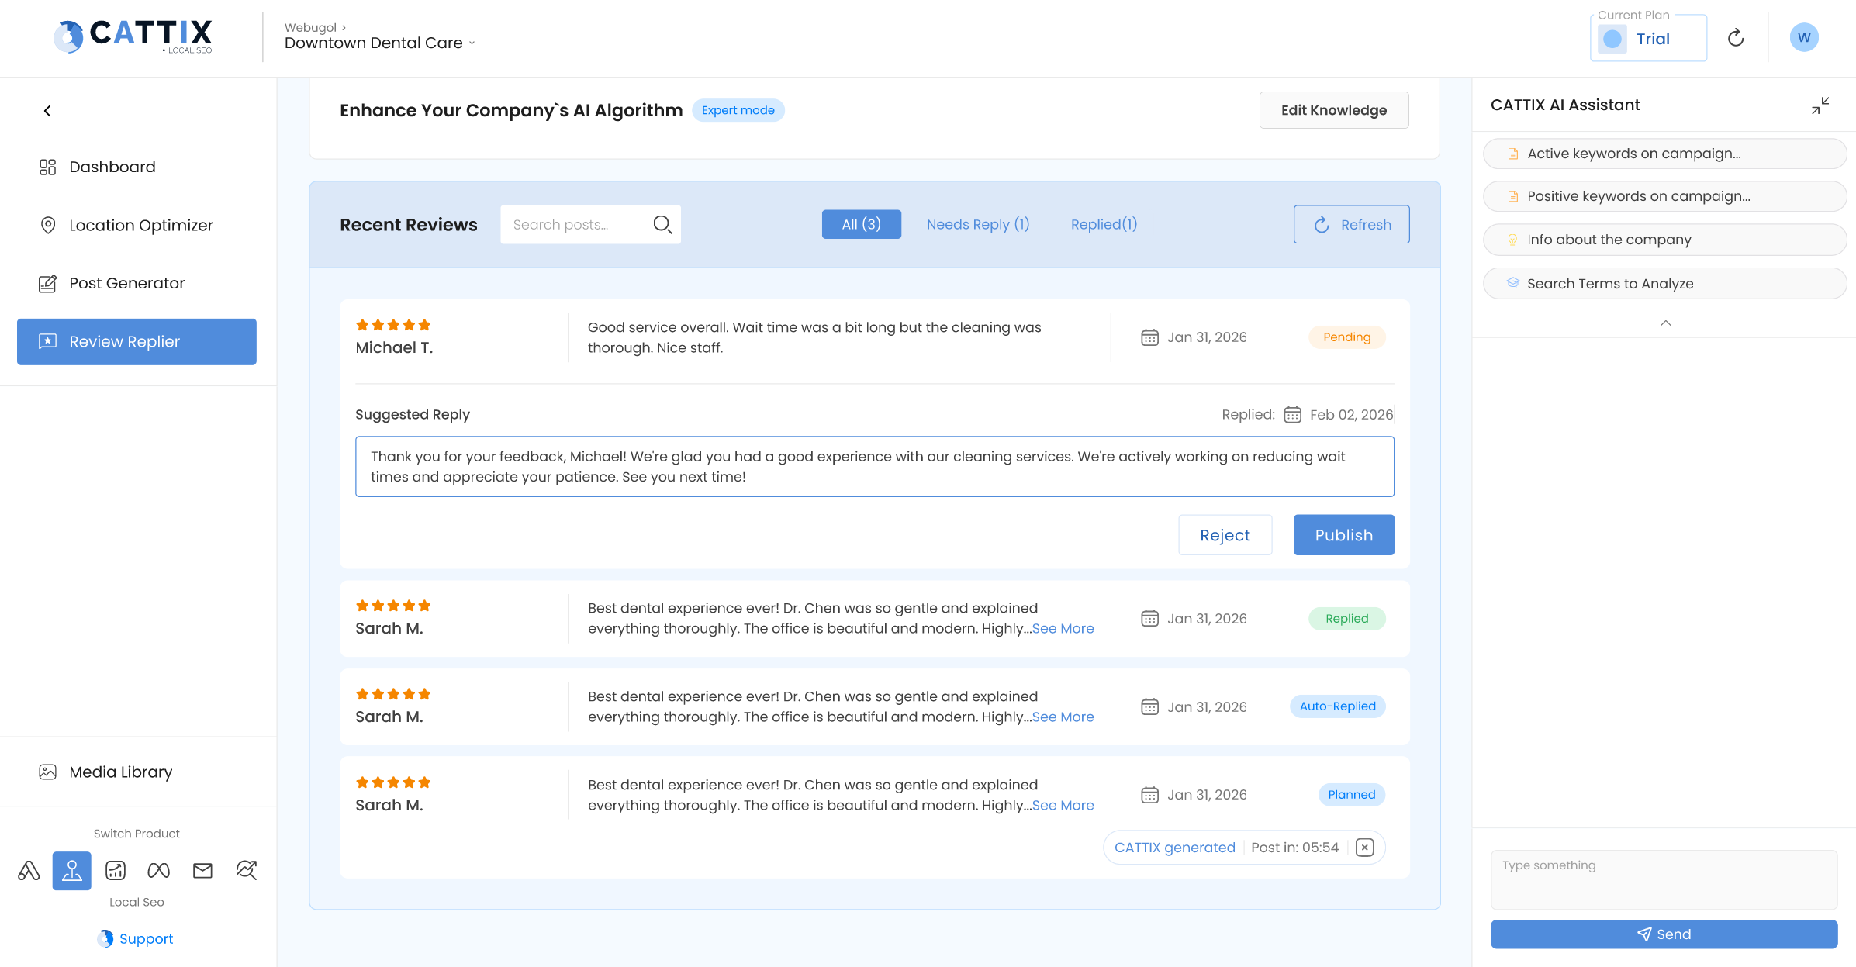Viewport: 1856px width, 967px height.
Task: Open the Media Library
Action: pyautogui.click(x=119, y=772)
